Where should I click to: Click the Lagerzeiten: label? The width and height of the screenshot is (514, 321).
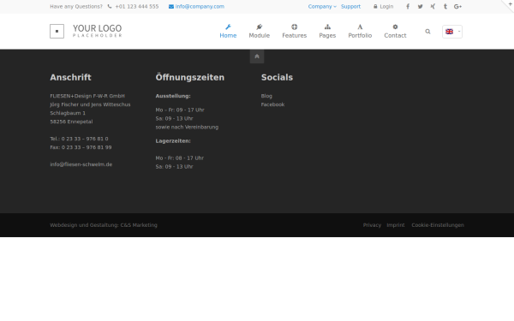173,141
